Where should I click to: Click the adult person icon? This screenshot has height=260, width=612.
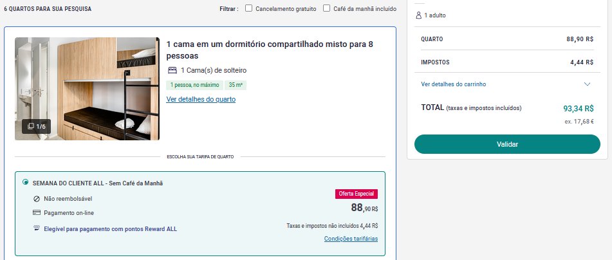pos(419,15)
